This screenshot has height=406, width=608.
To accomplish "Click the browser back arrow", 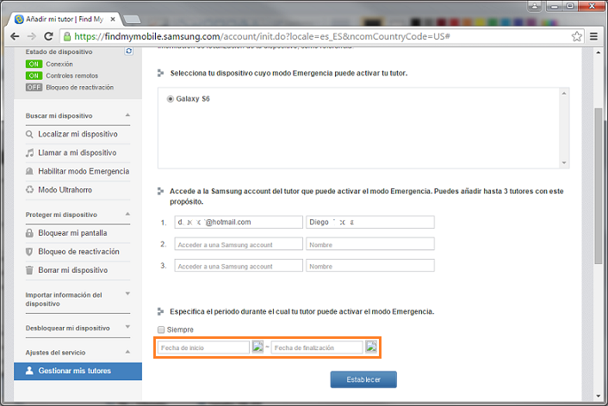I will (15, 36).
